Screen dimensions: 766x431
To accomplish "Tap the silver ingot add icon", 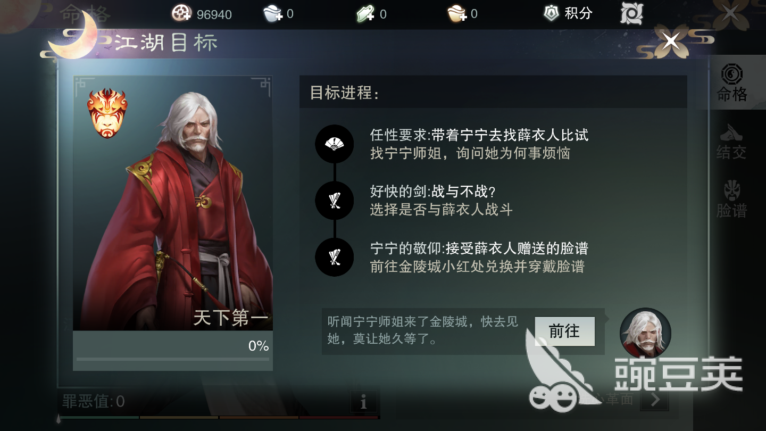I will click(x=273, y=14).
